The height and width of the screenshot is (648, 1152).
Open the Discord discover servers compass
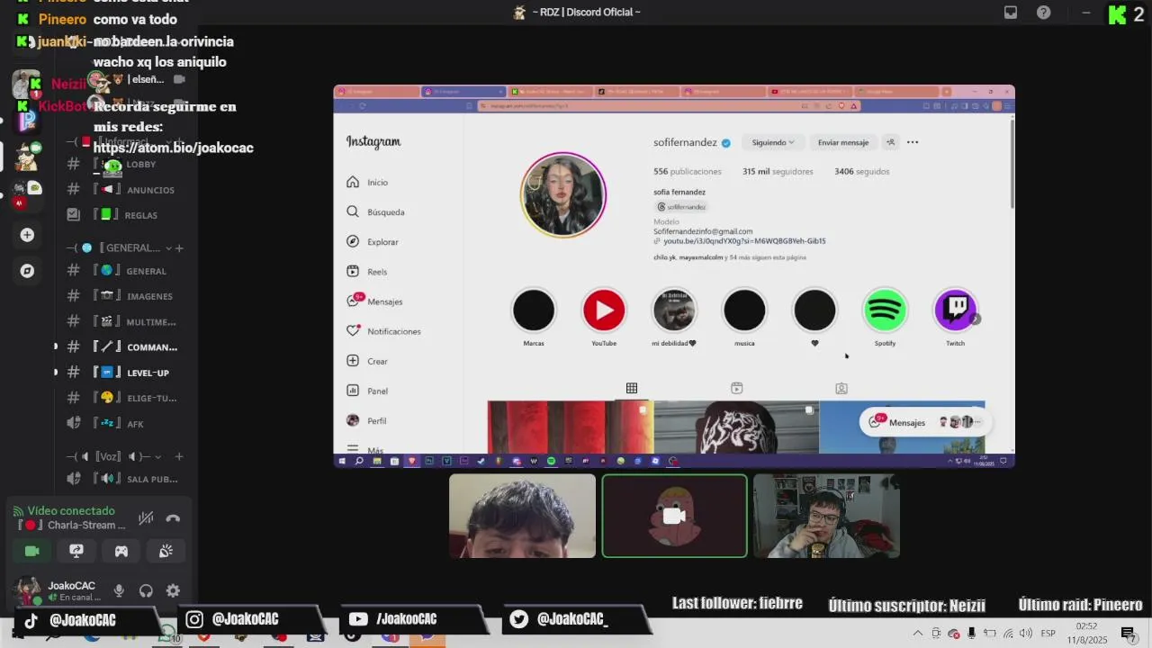tap(27, 271)
